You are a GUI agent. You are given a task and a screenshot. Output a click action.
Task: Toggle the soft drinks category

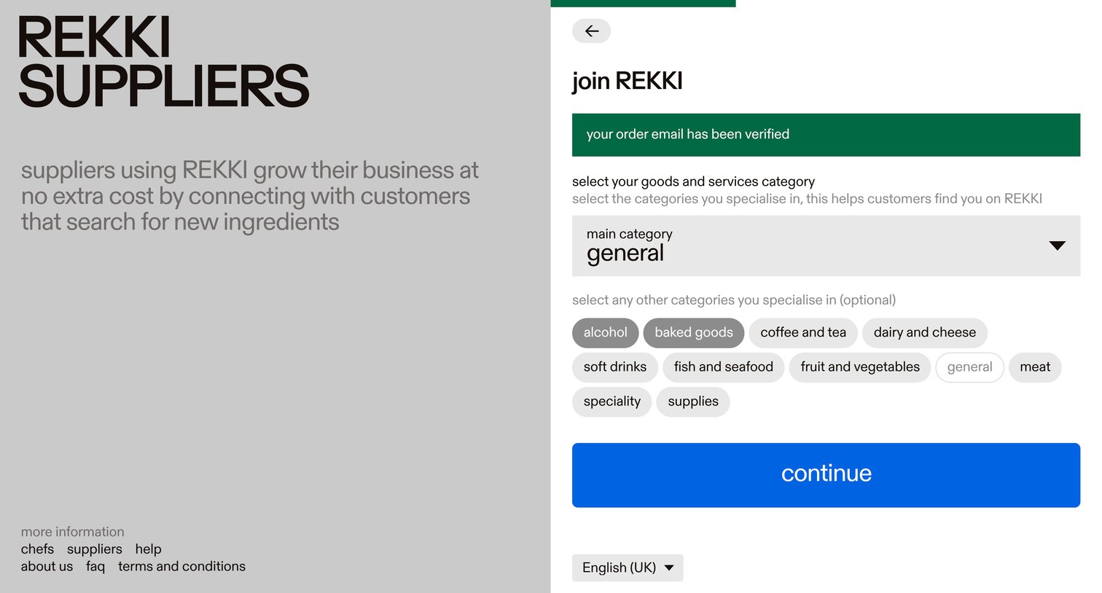615,367
